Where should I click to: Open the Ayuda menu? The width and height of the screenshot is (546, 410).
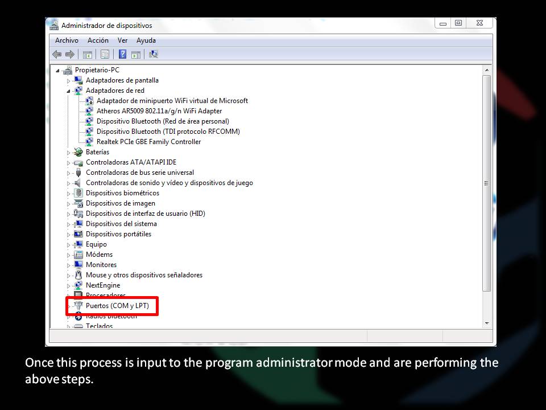[146, 40]
